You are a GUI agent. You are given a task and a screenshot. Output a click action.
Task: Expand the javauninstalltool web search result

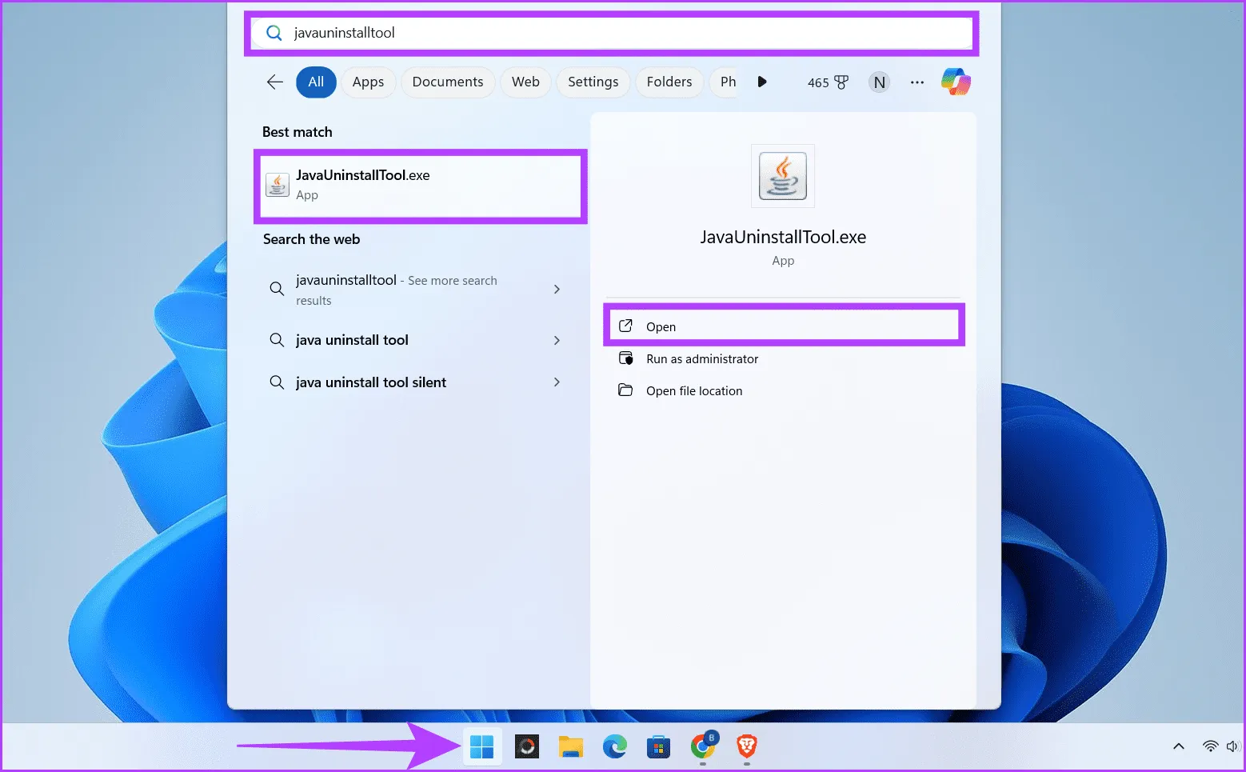click(557, 290)
